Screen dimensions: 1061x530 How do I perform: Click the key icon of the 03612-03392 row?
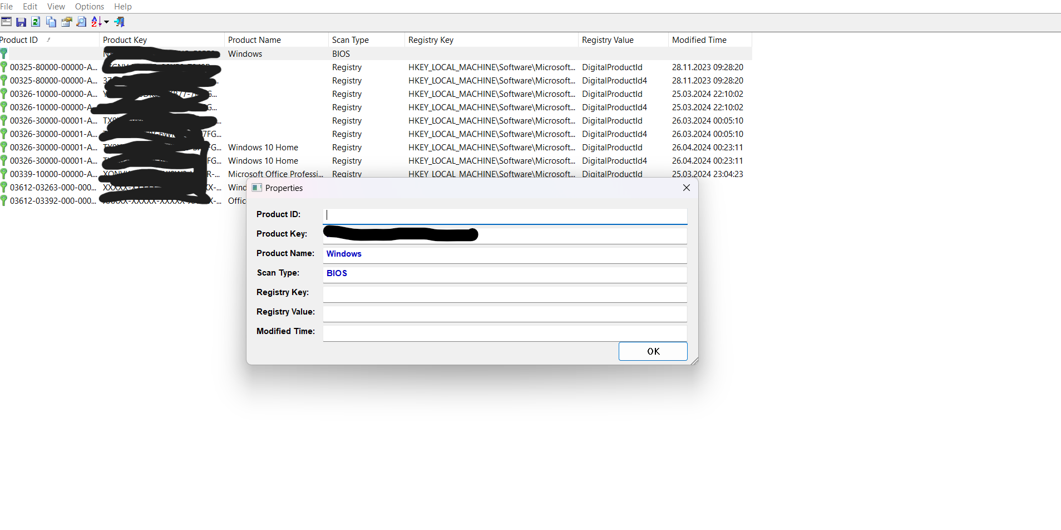4,200
